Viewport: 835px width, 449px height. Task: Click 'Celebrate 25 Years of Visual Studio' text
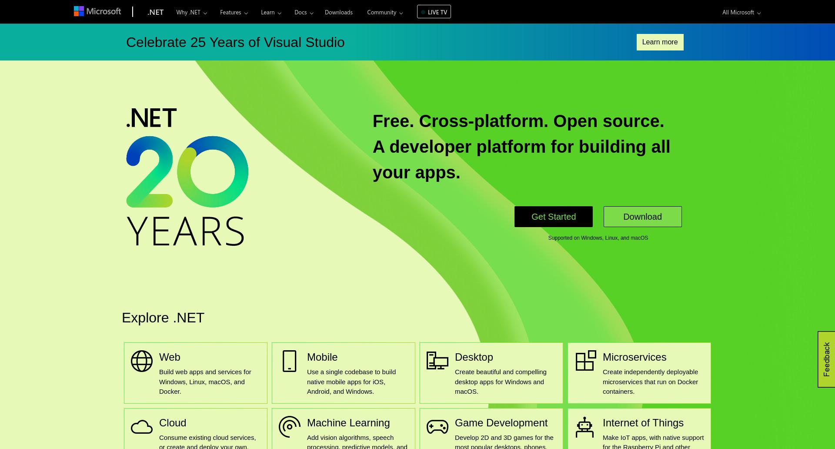click(x=235, y=42)
